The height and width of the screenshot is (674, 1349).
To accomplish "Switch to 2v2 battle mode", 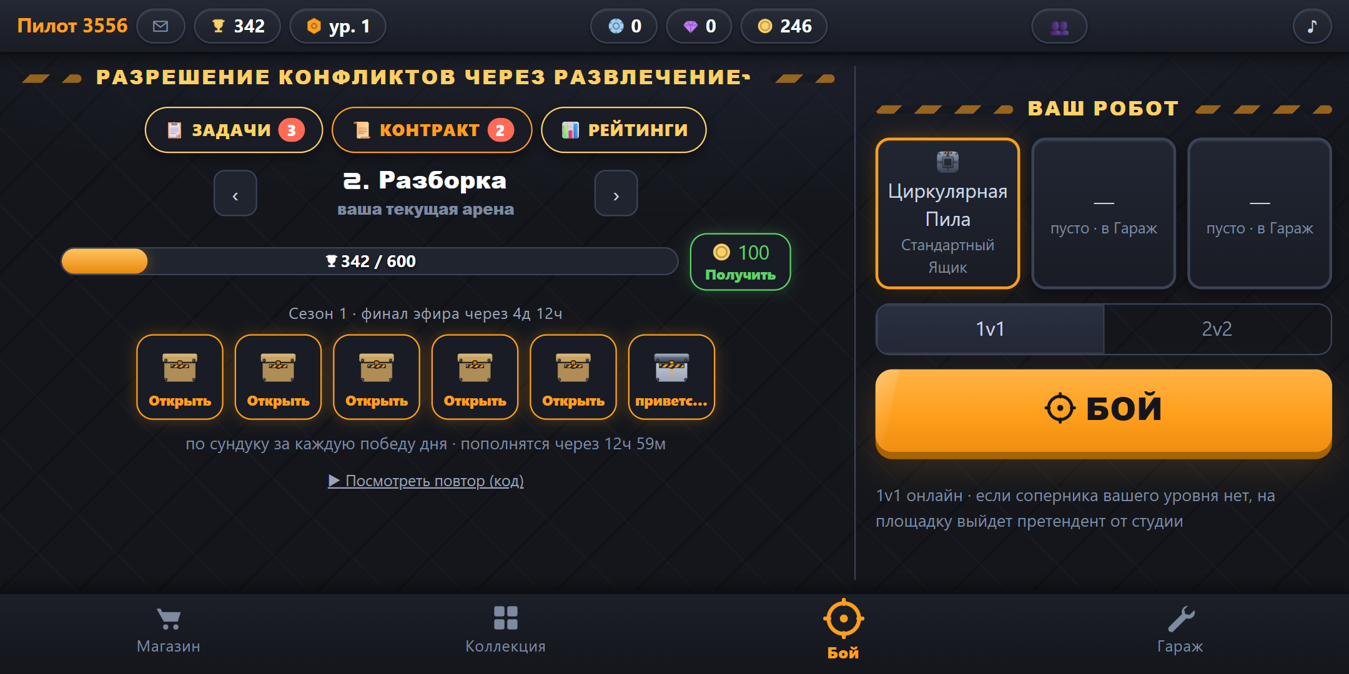I will click(1217, 329).
